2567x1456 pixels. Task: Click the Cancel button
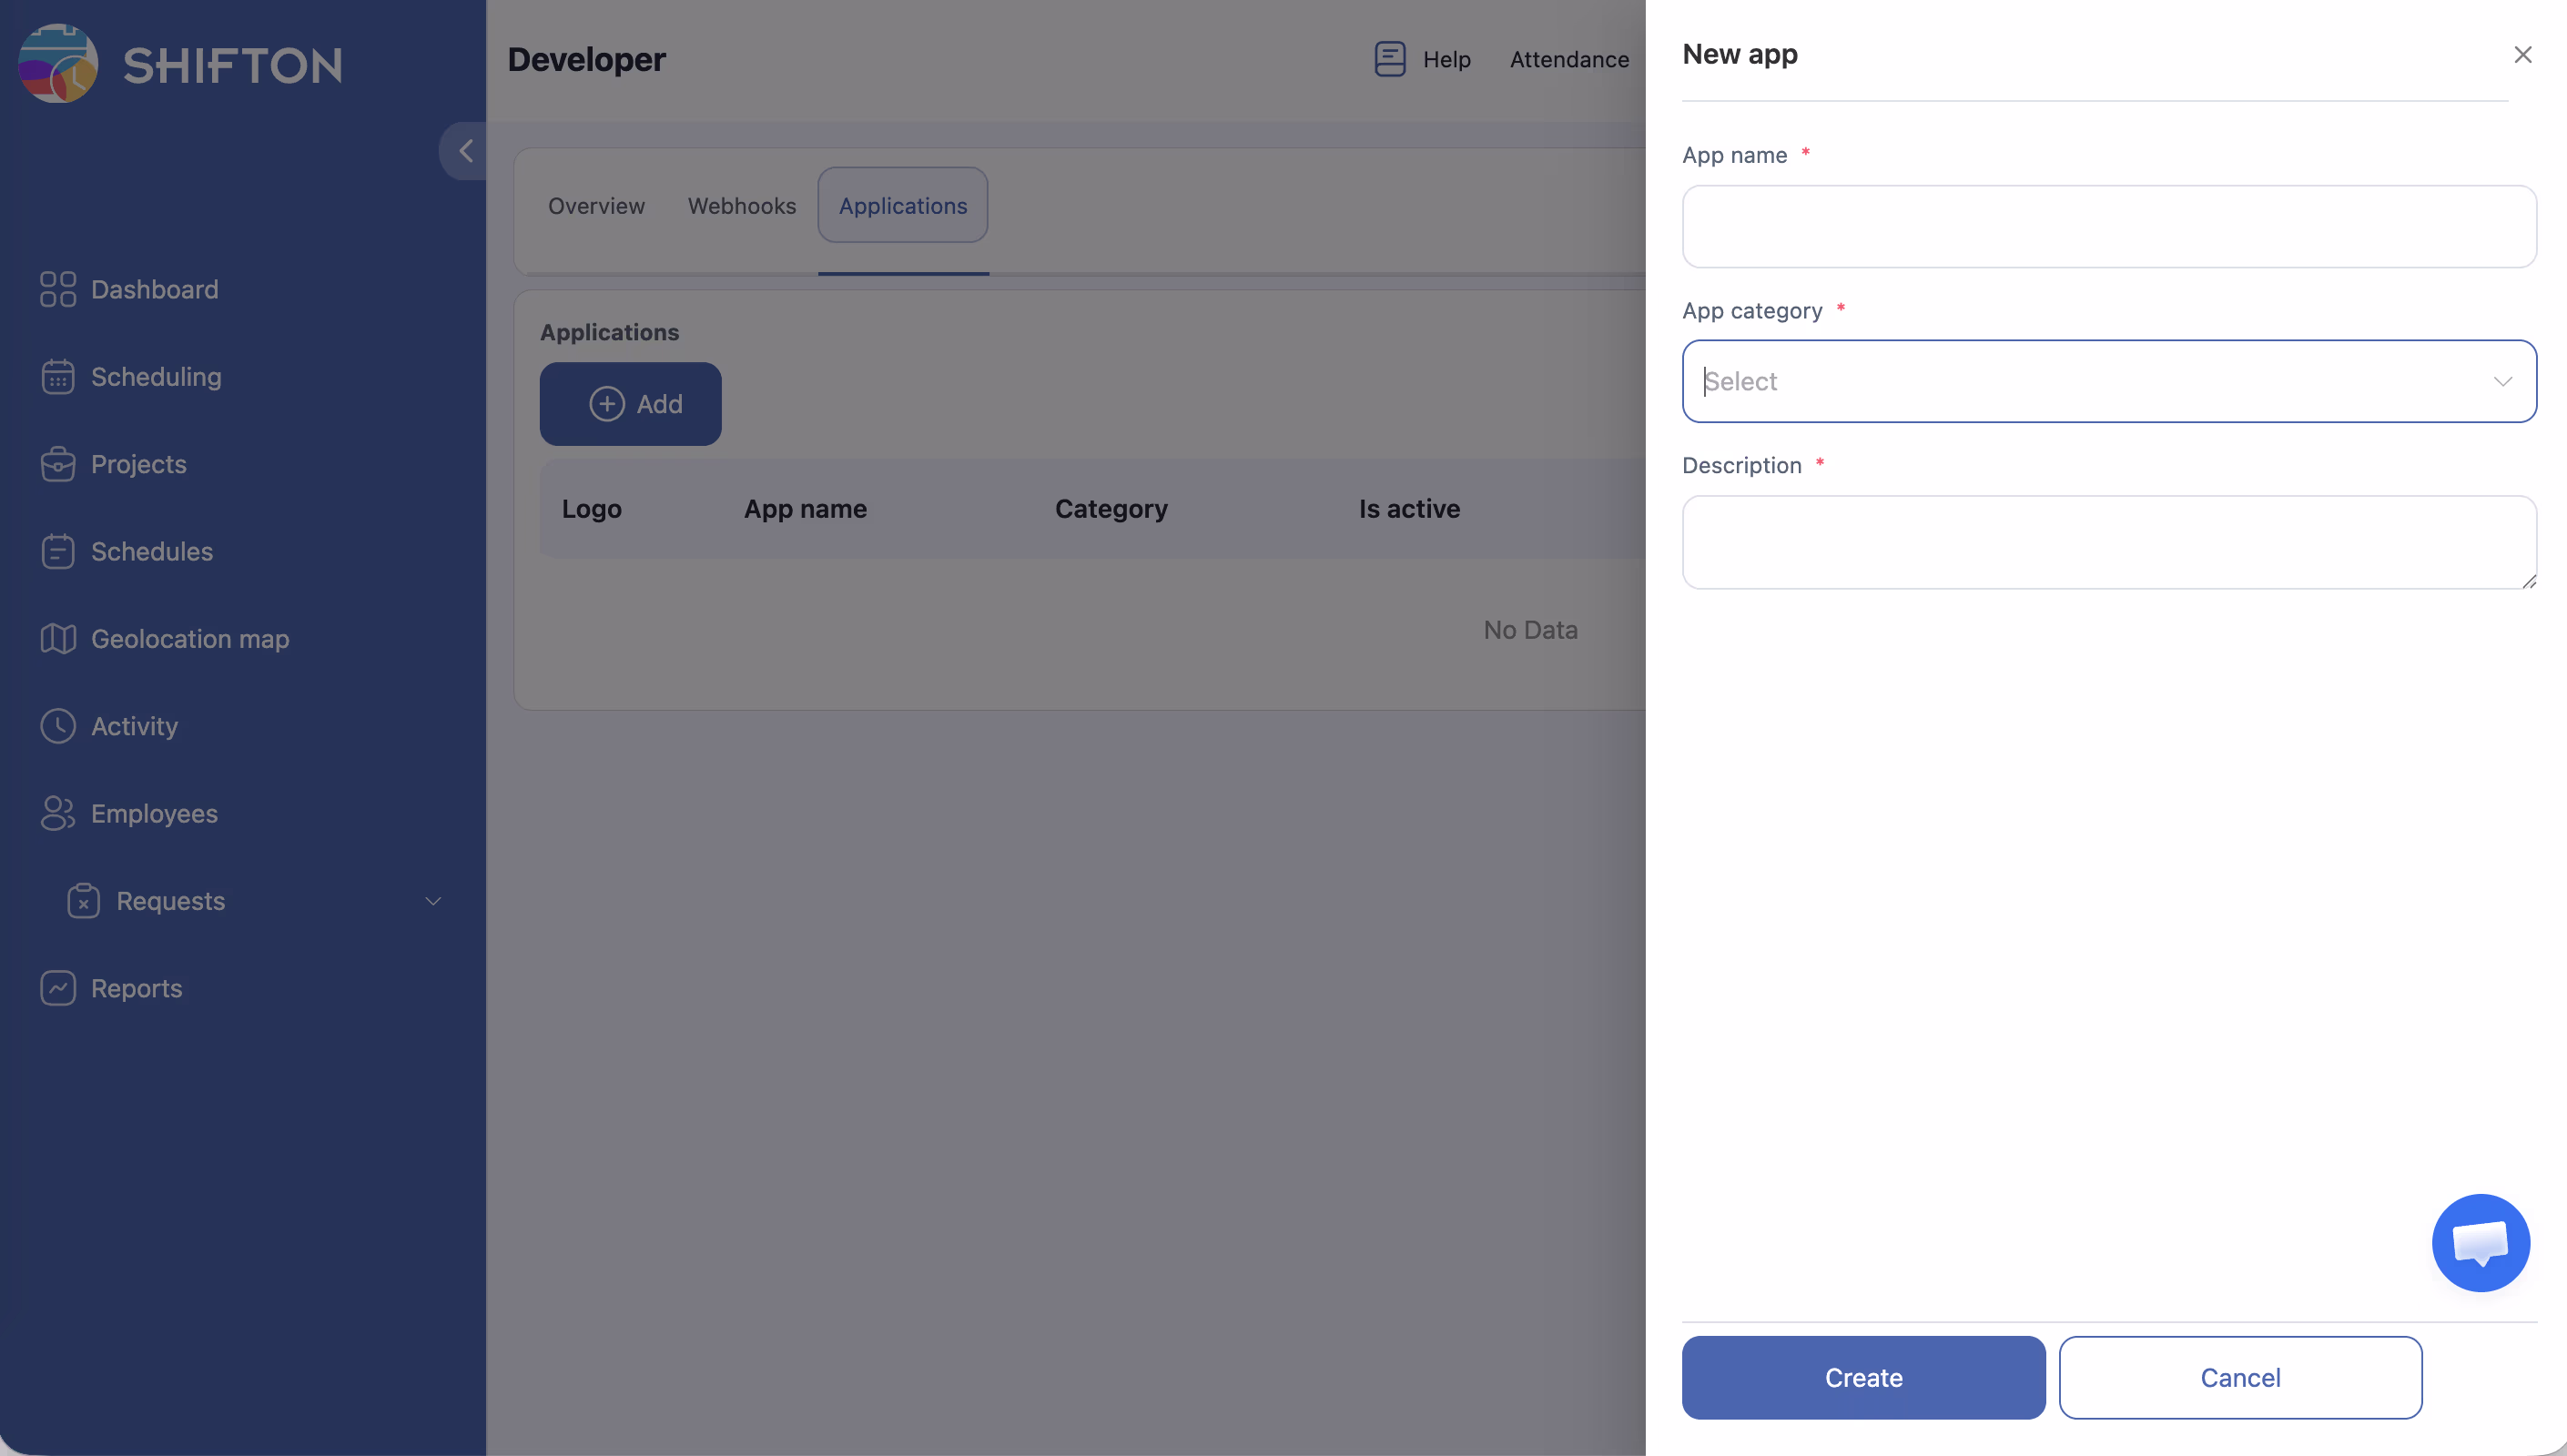(x=2239, y=1377)
